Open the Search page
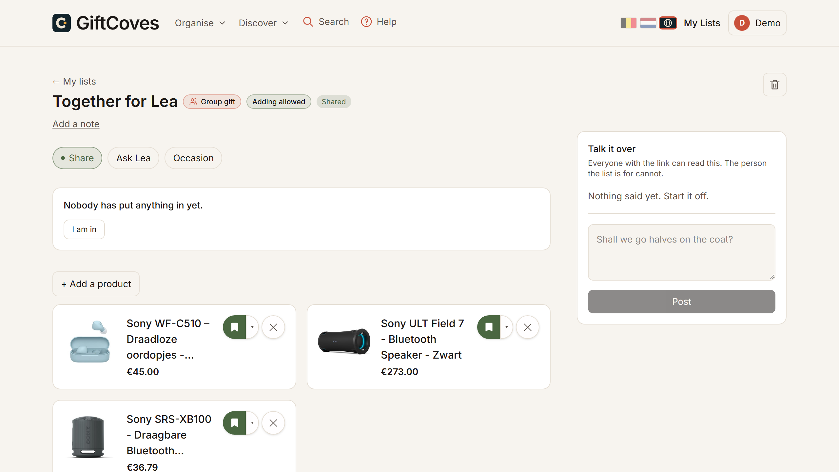The image size is (839, 472). pos(326,22)
